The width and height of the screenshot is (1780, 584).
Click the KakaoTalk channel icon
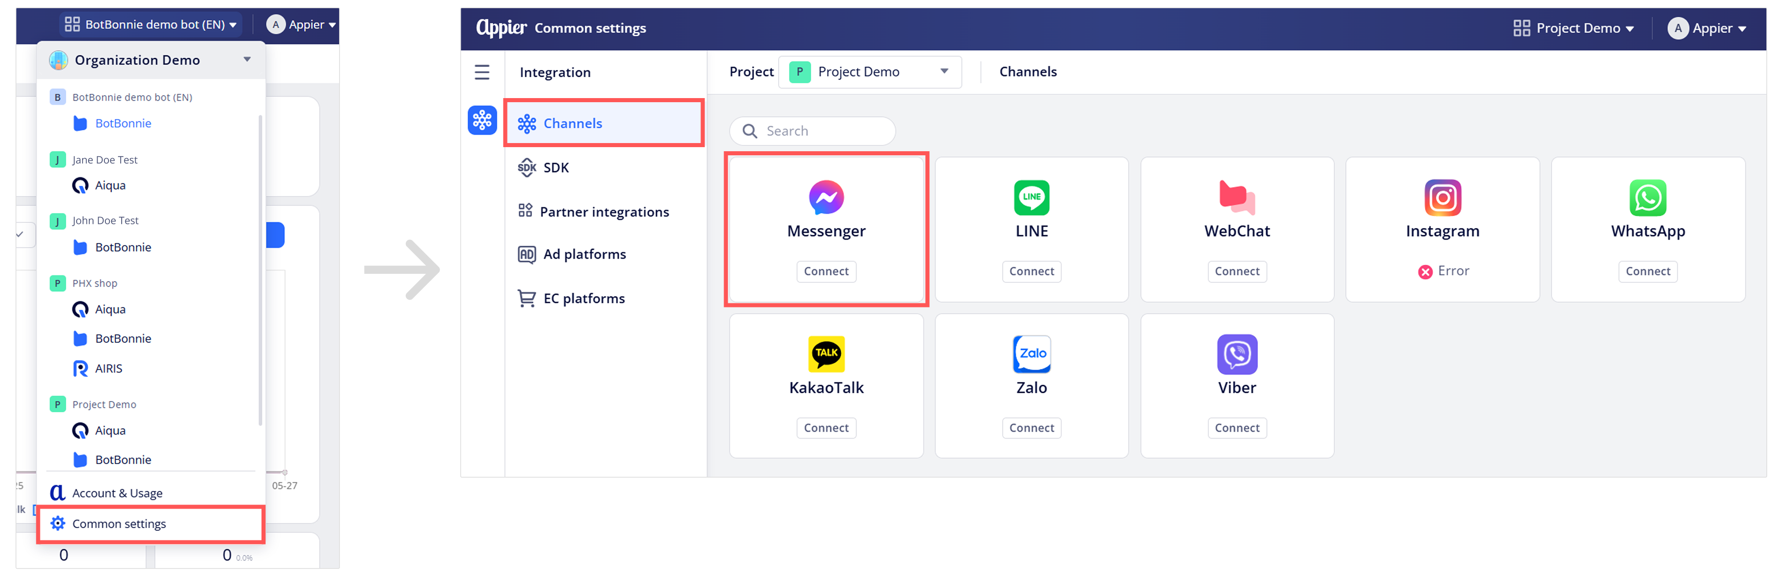coord(826,354)
